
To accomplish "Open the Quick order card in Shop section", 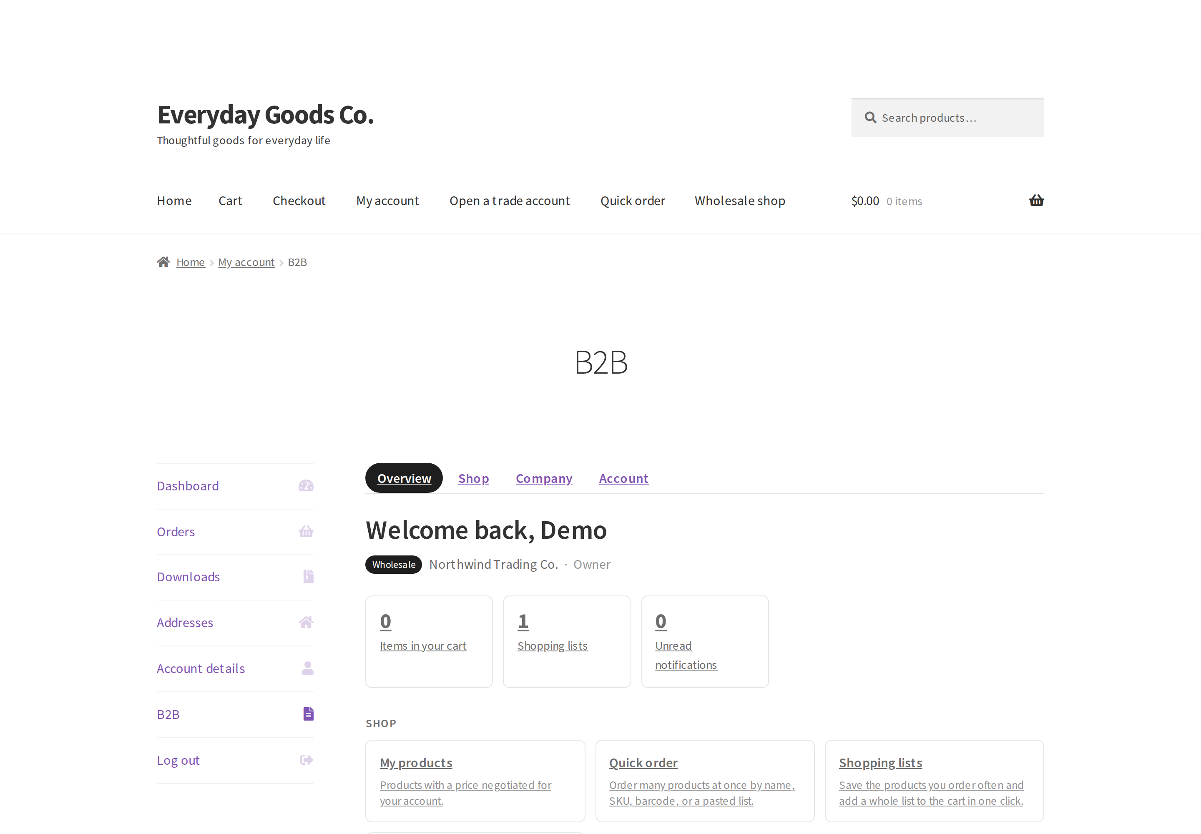I will click(705, 781).
